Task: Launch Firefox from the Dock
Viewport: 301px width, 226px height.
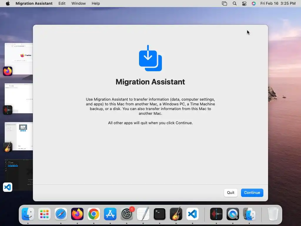Action: pyautogui.click(x=77, y=214)
